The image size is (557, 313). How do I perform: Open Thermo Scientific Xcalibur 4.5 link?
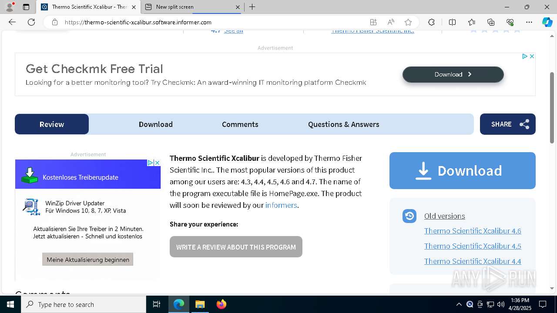473,246
